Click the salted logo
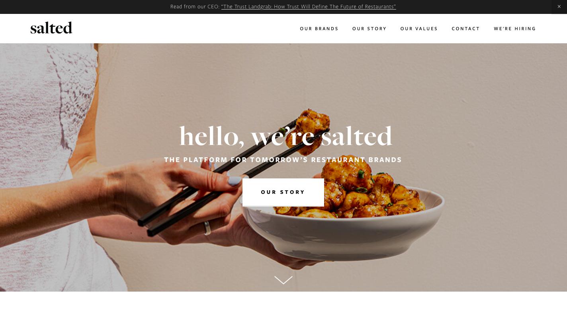 tap(51, 28)
